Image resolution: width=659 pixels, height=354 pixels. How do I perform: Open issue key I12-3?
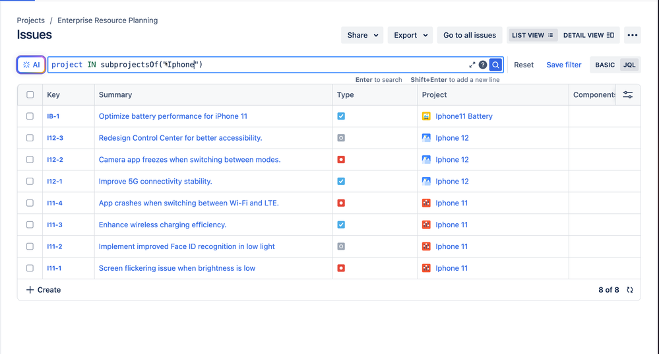pyautogui.click(x=55, y=138)
